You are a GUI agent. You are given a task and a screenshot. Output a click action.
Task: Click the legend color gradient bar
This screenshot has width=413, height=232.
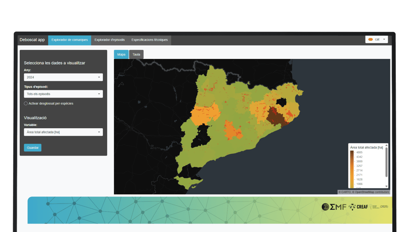[x=352, y=169]
